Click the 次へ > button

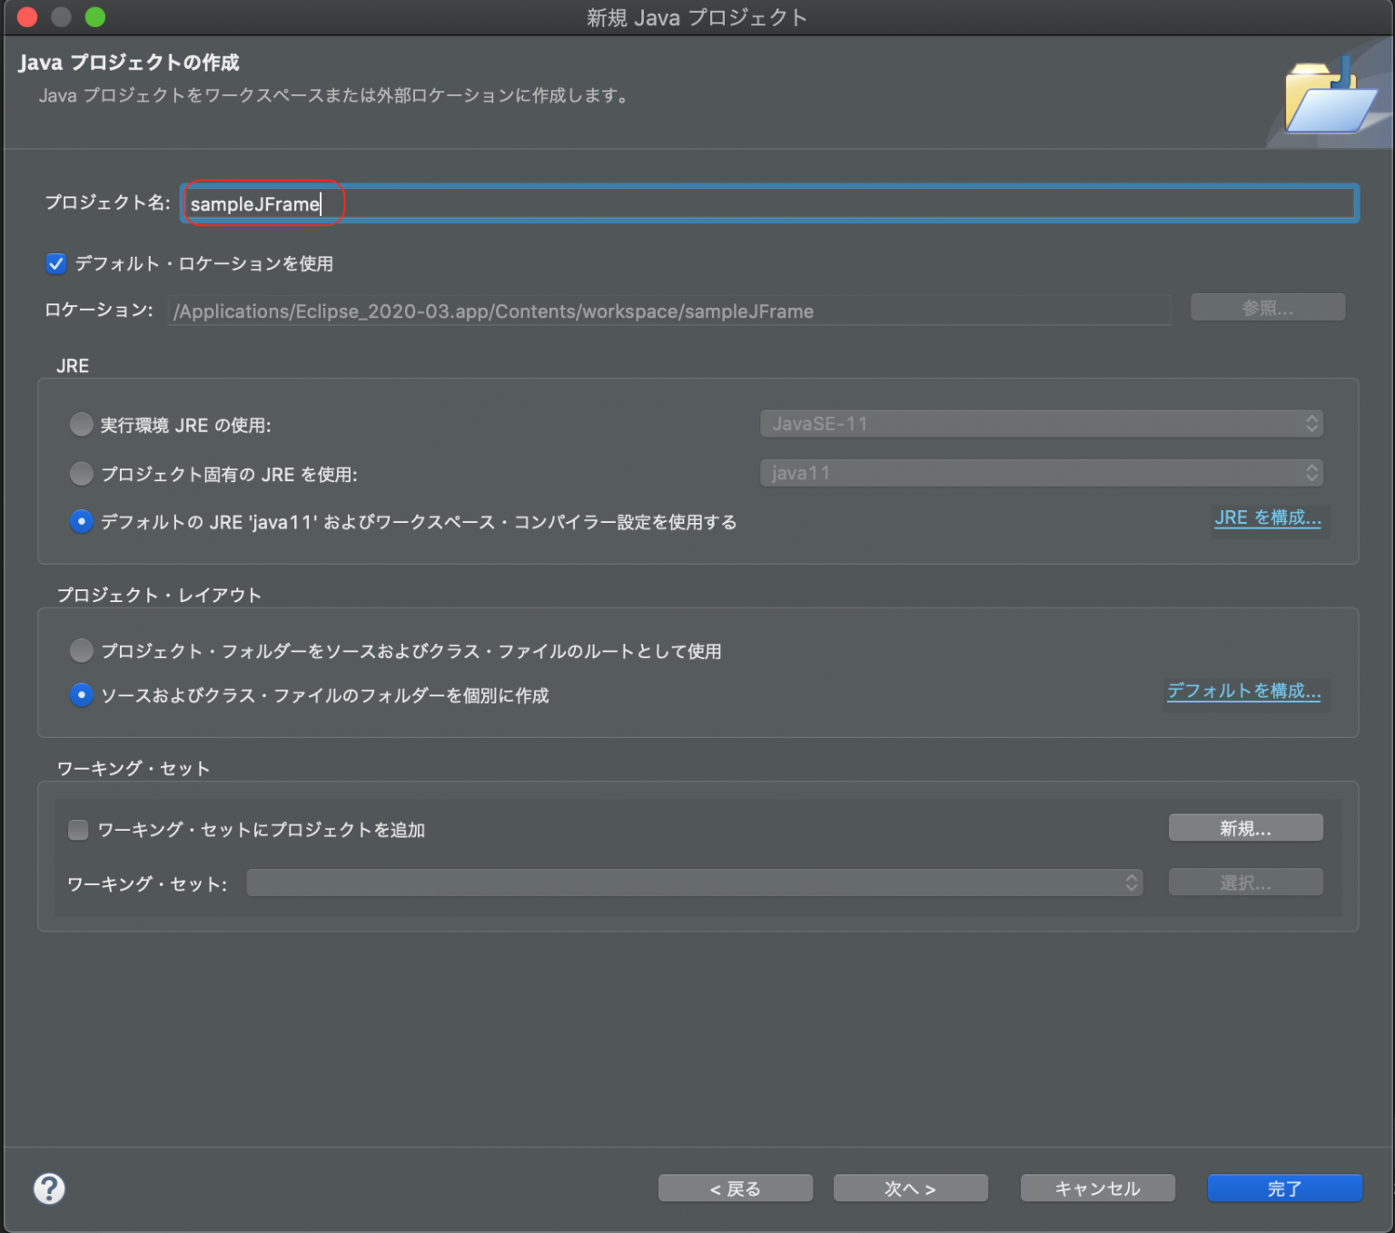pyautogui.click(x=910, y=1189)
